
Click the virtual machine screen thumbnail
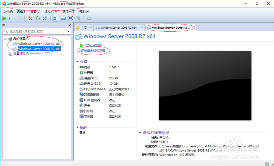click(205, 85)
